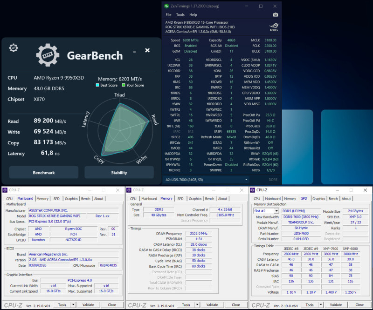Start the GearBench Stability test
Screen dimensions: 373x310
119,173
